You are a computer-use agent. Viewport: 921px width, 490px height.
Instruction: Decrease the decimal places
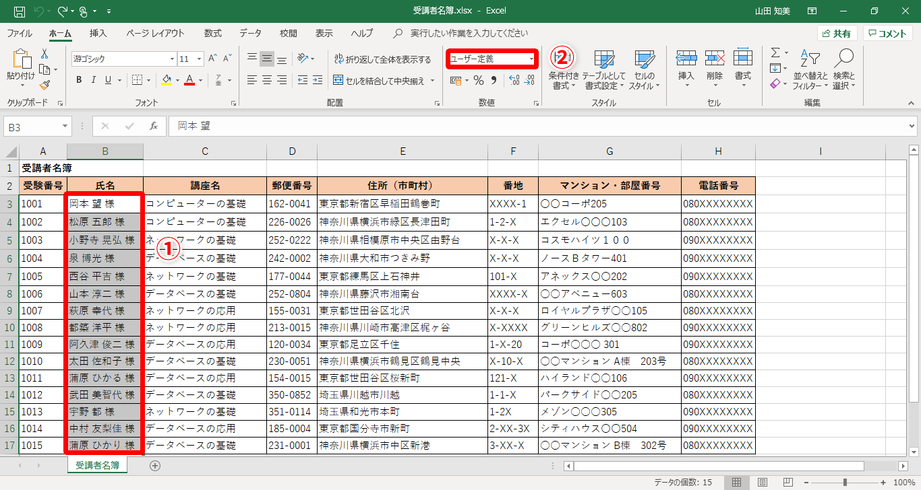point(529,81)
